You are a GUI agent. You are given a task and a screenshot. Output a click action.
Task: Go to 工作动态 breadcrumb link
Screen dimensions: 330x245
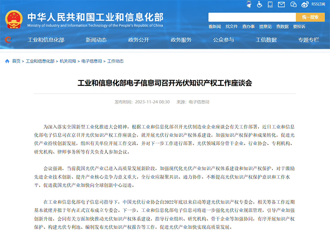115,61
